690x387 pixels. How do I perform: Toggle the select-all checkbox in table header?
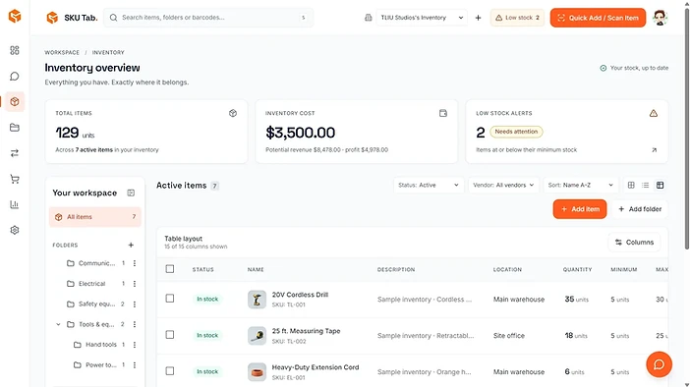tap(170, 269)
